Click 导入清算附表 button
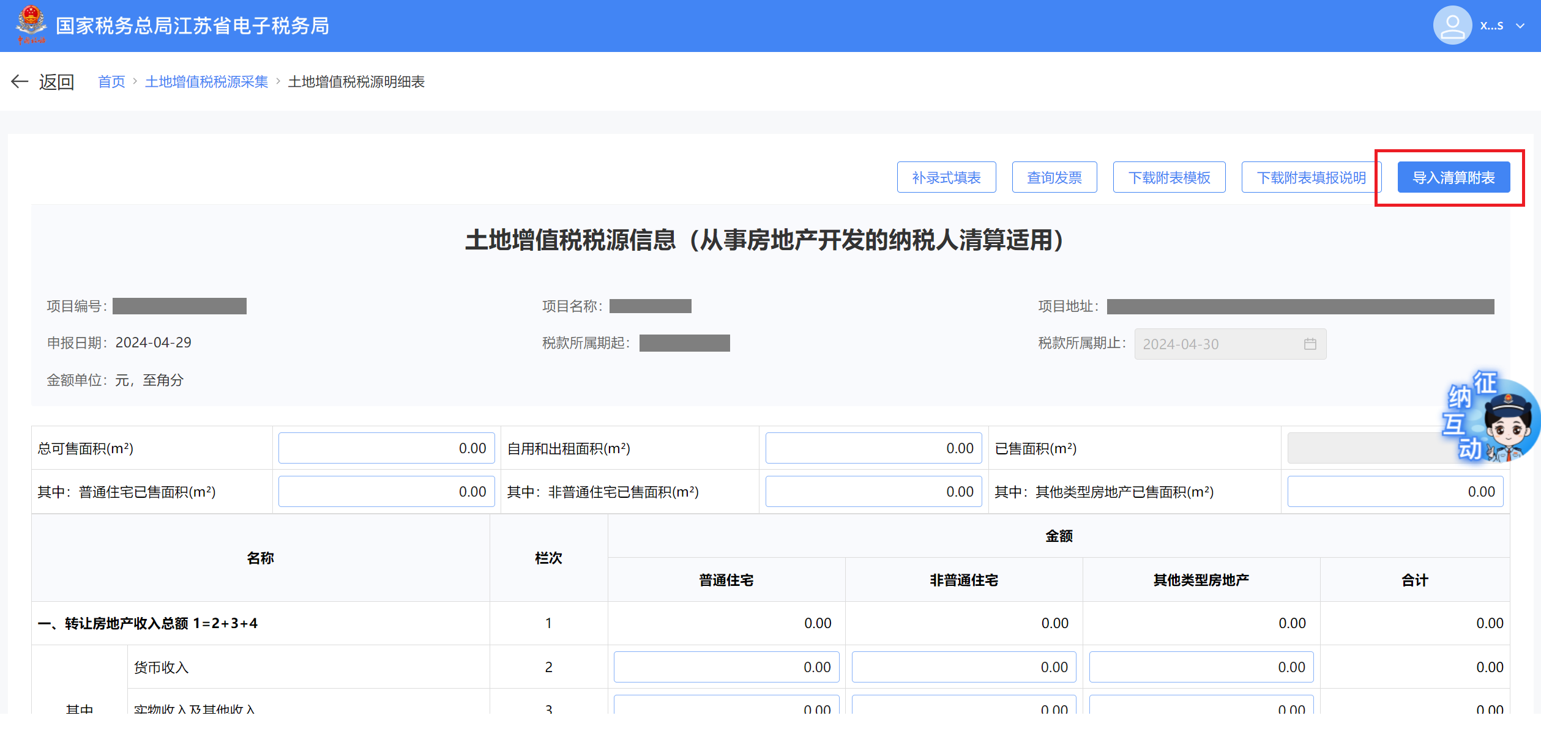Image resolution: width=1541 pixels, height=729 pixels. tap(1453, 177)
